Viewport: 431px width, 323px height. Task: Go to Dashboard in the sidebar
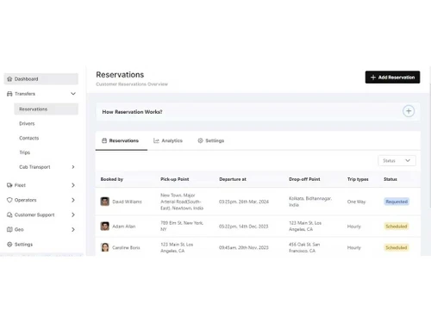41,79
